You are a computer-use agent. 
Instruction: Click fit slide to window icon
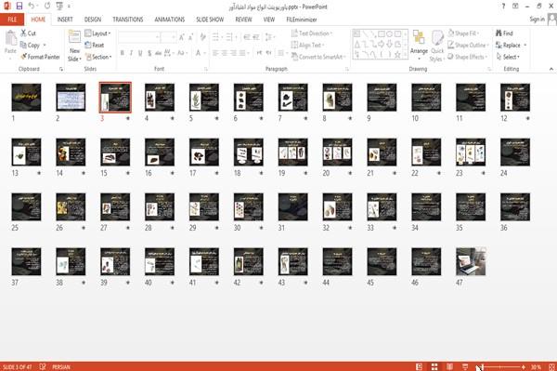point(551,366)
